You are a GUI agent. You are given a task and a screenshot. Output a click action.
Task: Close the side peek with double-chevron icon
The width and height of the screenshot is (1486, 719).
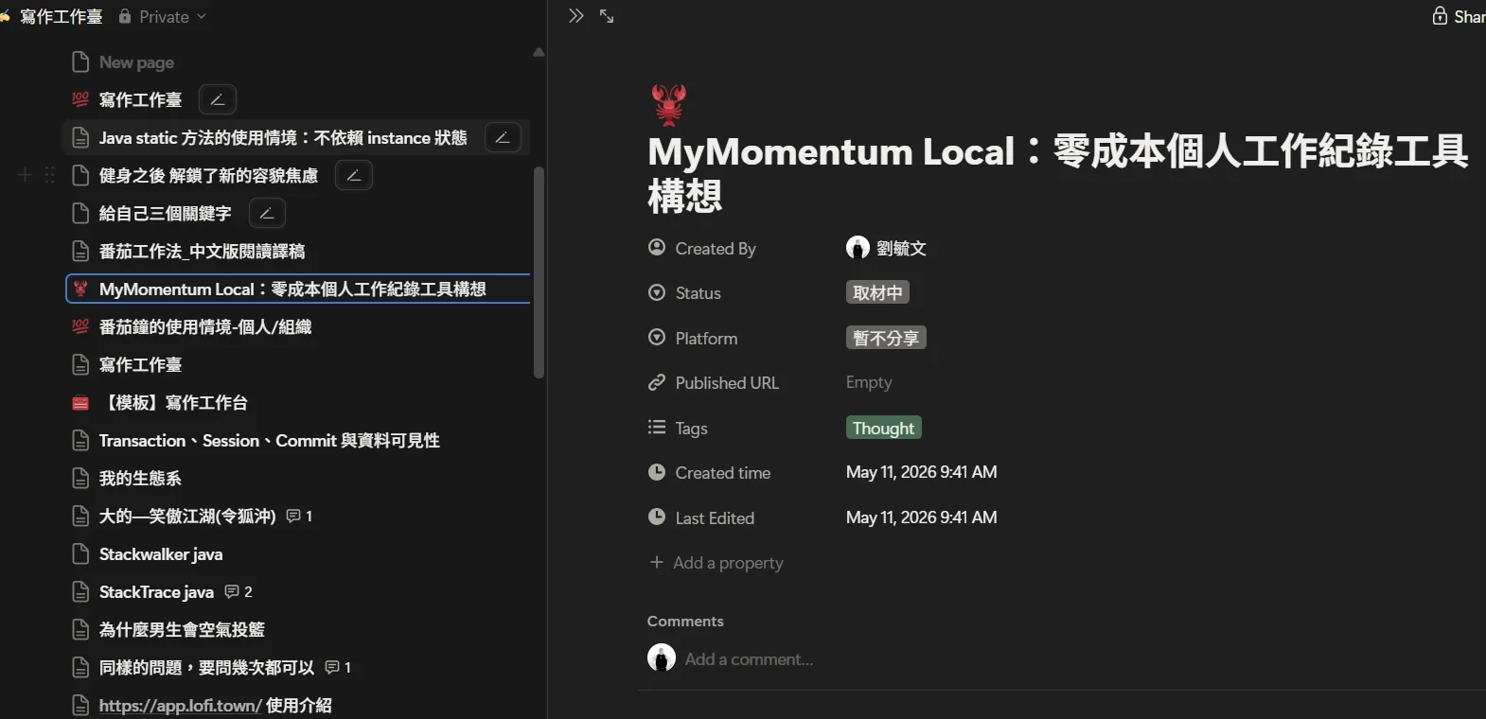point(575,16)
